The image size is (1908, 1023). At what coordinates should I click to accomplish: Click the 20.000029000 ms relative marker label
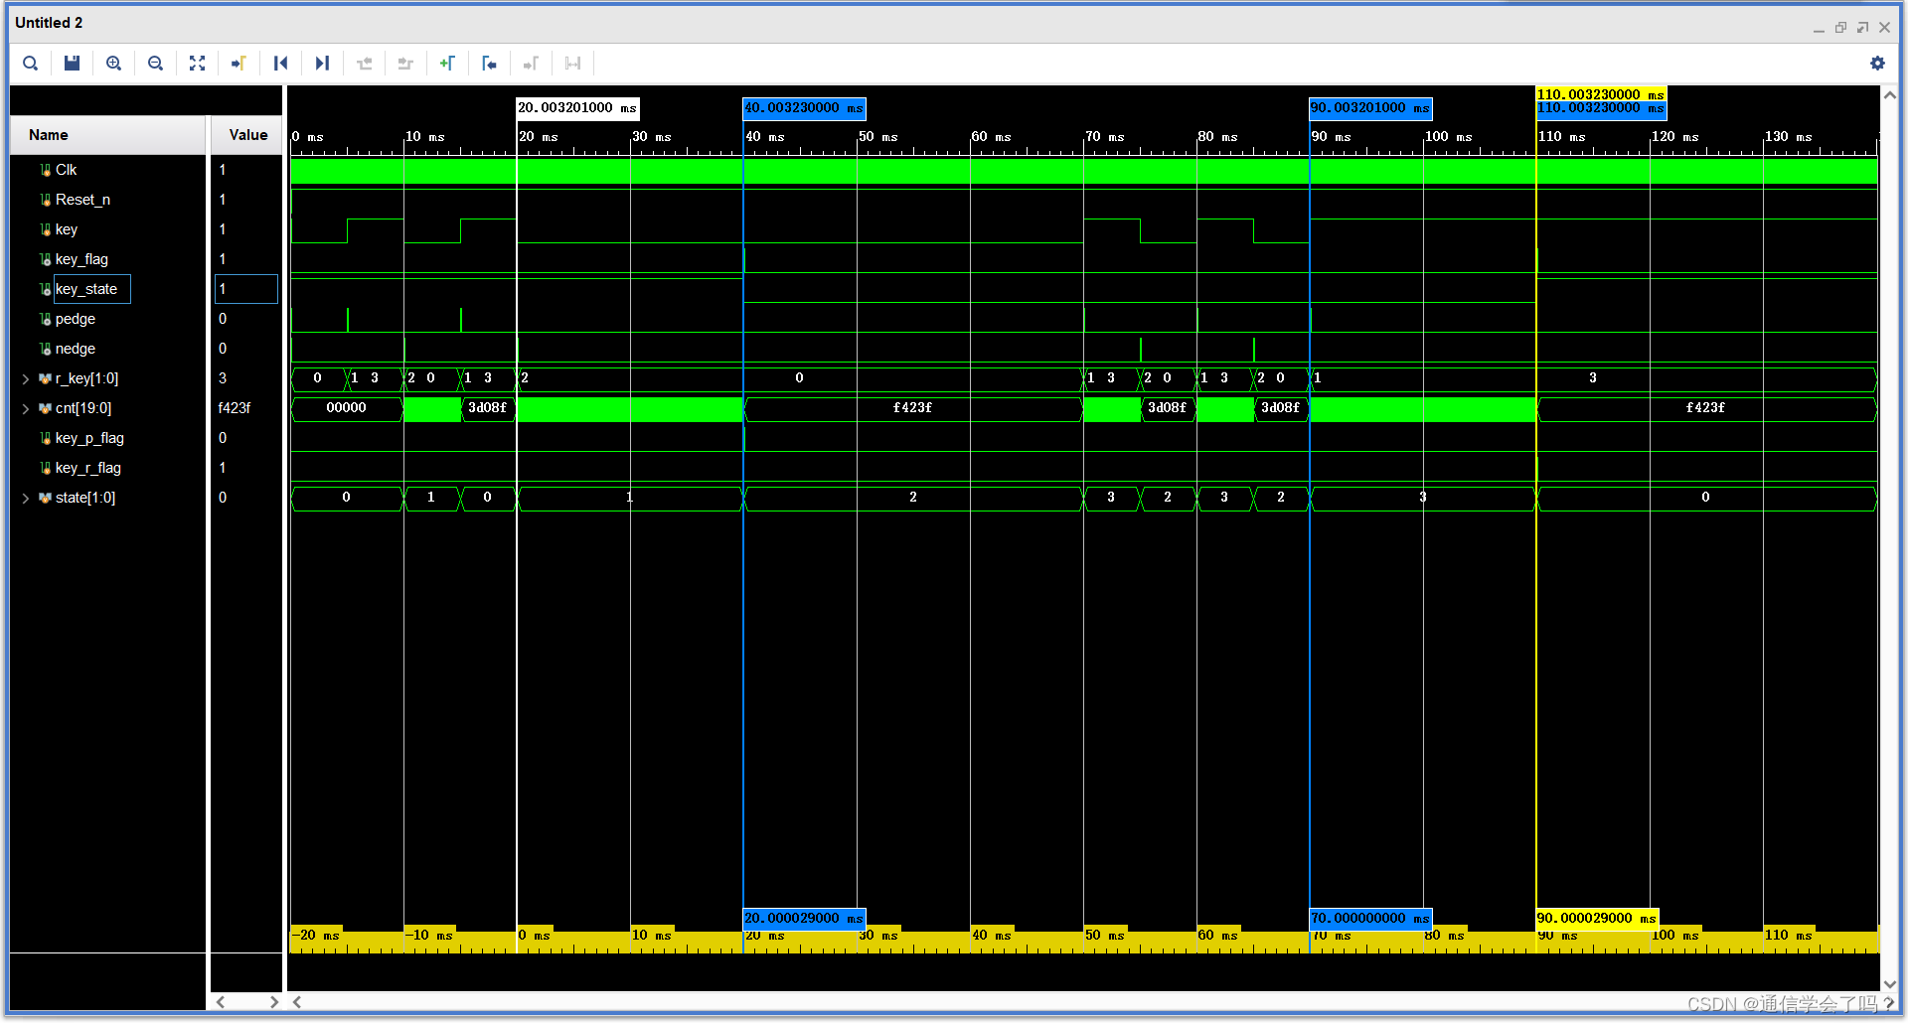(804, 919)
